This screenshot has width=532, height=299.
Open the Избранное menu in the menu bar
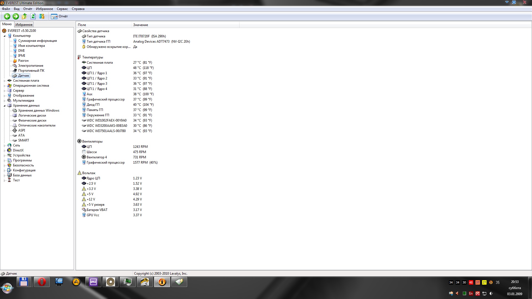coord(44,9)
